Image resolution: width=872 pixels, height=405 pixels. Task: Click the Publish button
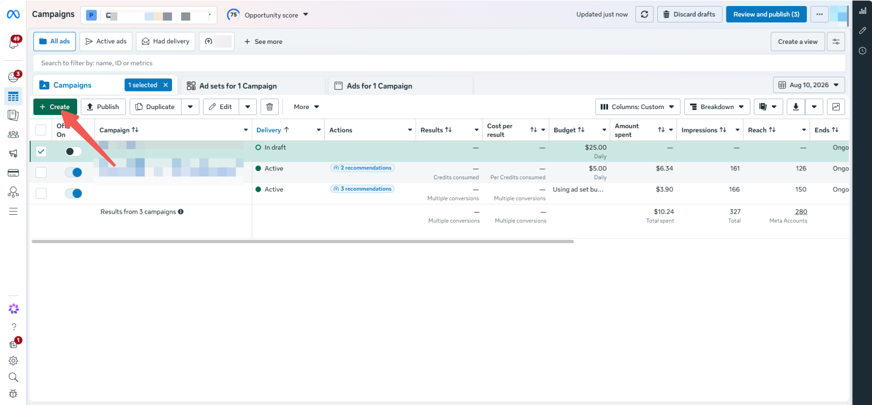click(103, 107)
